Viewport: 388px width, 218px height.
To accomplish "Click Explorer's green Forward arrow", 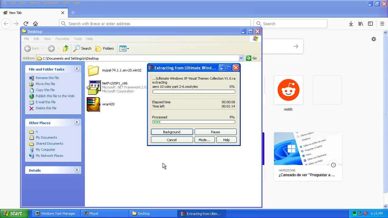I will pyautogui.click(x=51, y=48).
